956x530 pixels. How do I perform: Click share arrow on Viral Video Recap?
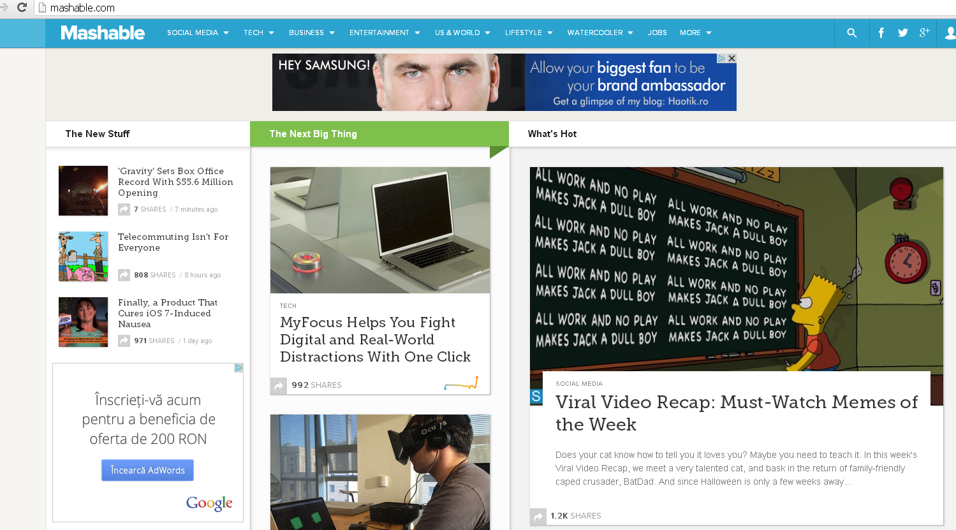pyautogui.click(x=538, y=516)
